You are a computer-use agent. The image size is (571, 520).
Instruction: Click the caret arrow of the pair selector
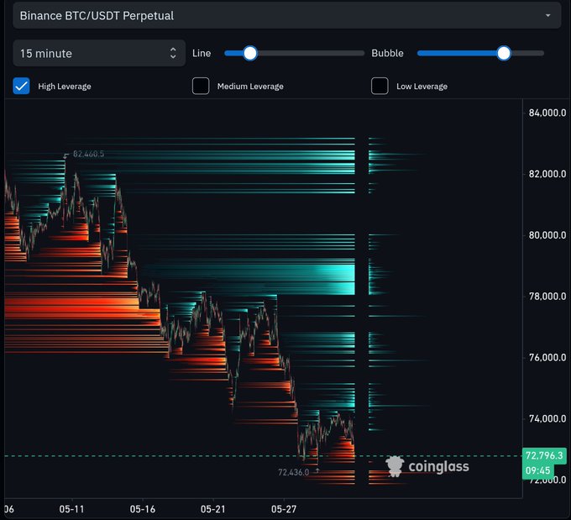547,16
